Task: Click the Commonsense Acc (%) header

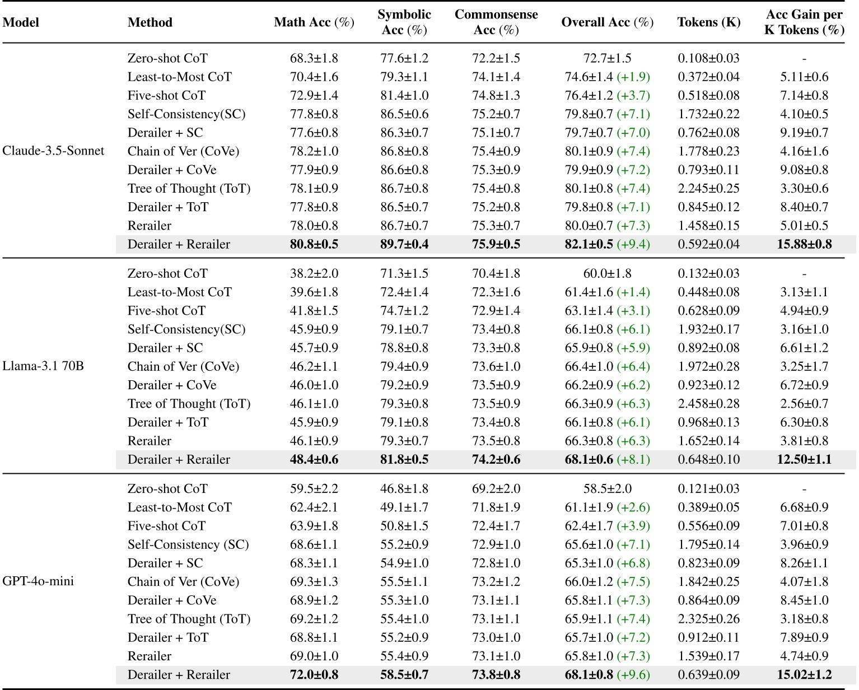Action: click(496, 22)
